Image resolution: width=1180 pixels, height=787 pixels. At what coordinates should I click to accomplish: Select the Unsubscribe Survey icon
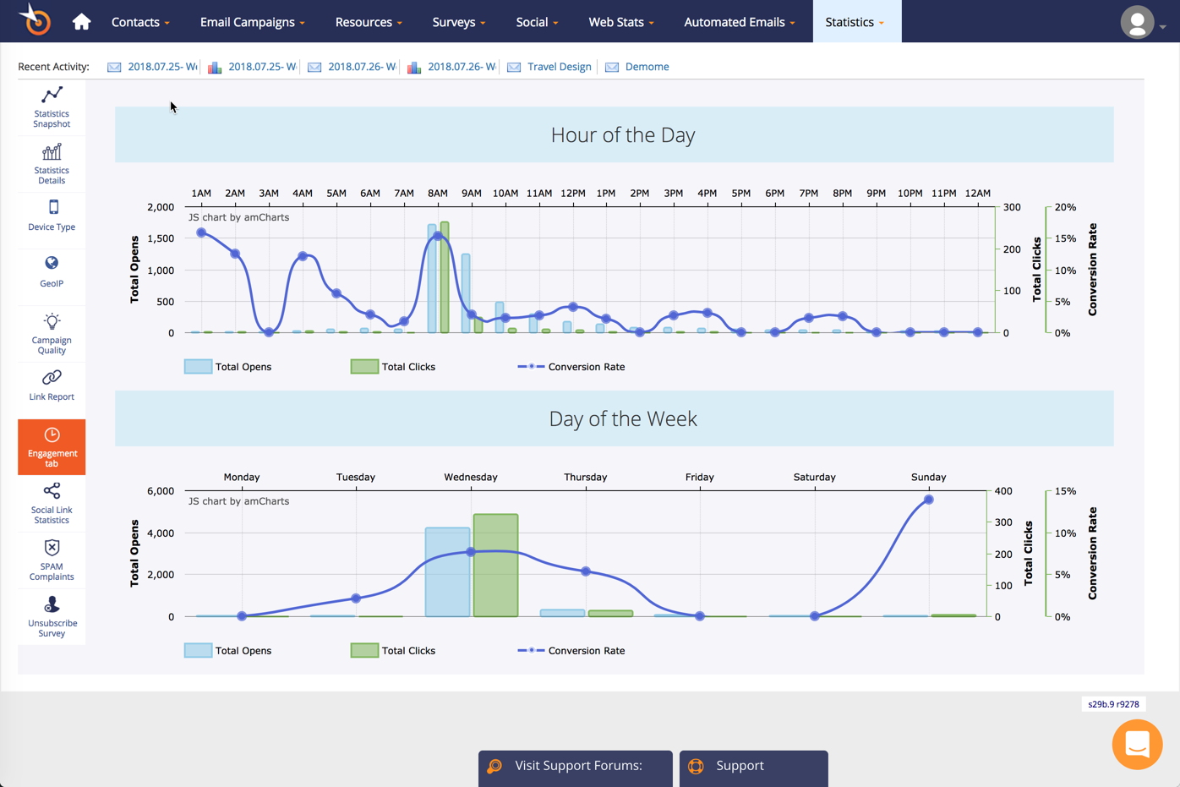51,616
